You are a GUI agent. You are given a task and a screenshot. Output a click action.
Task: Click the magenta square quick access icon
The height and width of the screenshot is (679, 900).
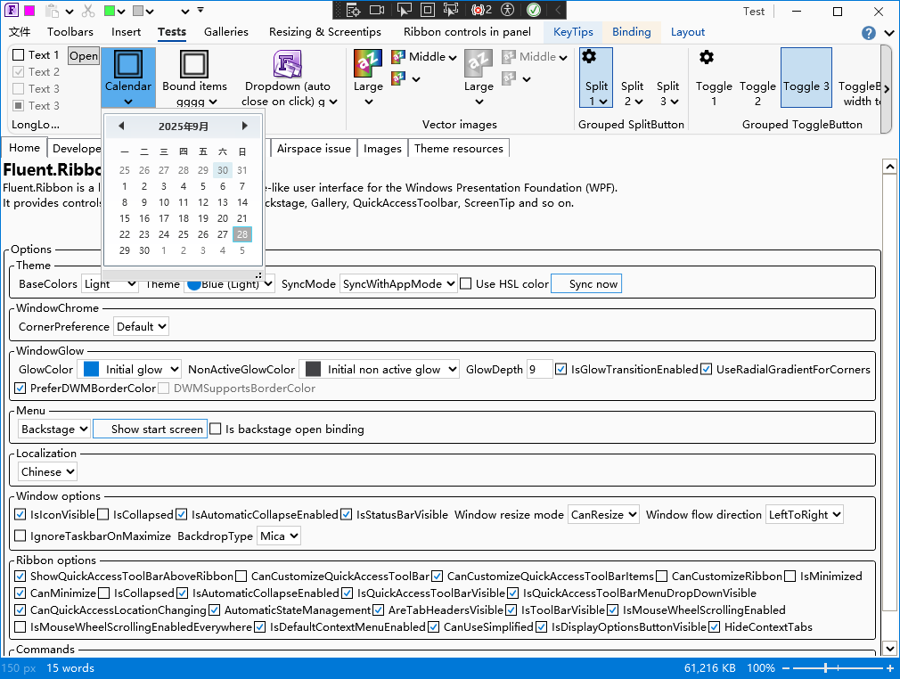pyautogui.click(x=29, y=11)
